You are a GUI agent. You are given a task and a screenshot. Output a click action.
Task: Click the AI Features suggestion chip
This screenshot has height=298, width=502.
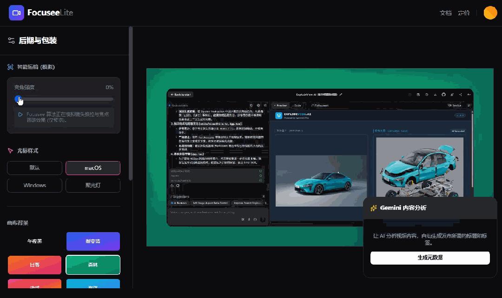pyautogui.click(x=179, y=203)
